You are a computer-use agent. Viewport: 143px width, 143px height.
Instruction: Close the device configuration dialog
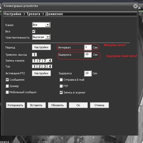(x=135, y=6)
